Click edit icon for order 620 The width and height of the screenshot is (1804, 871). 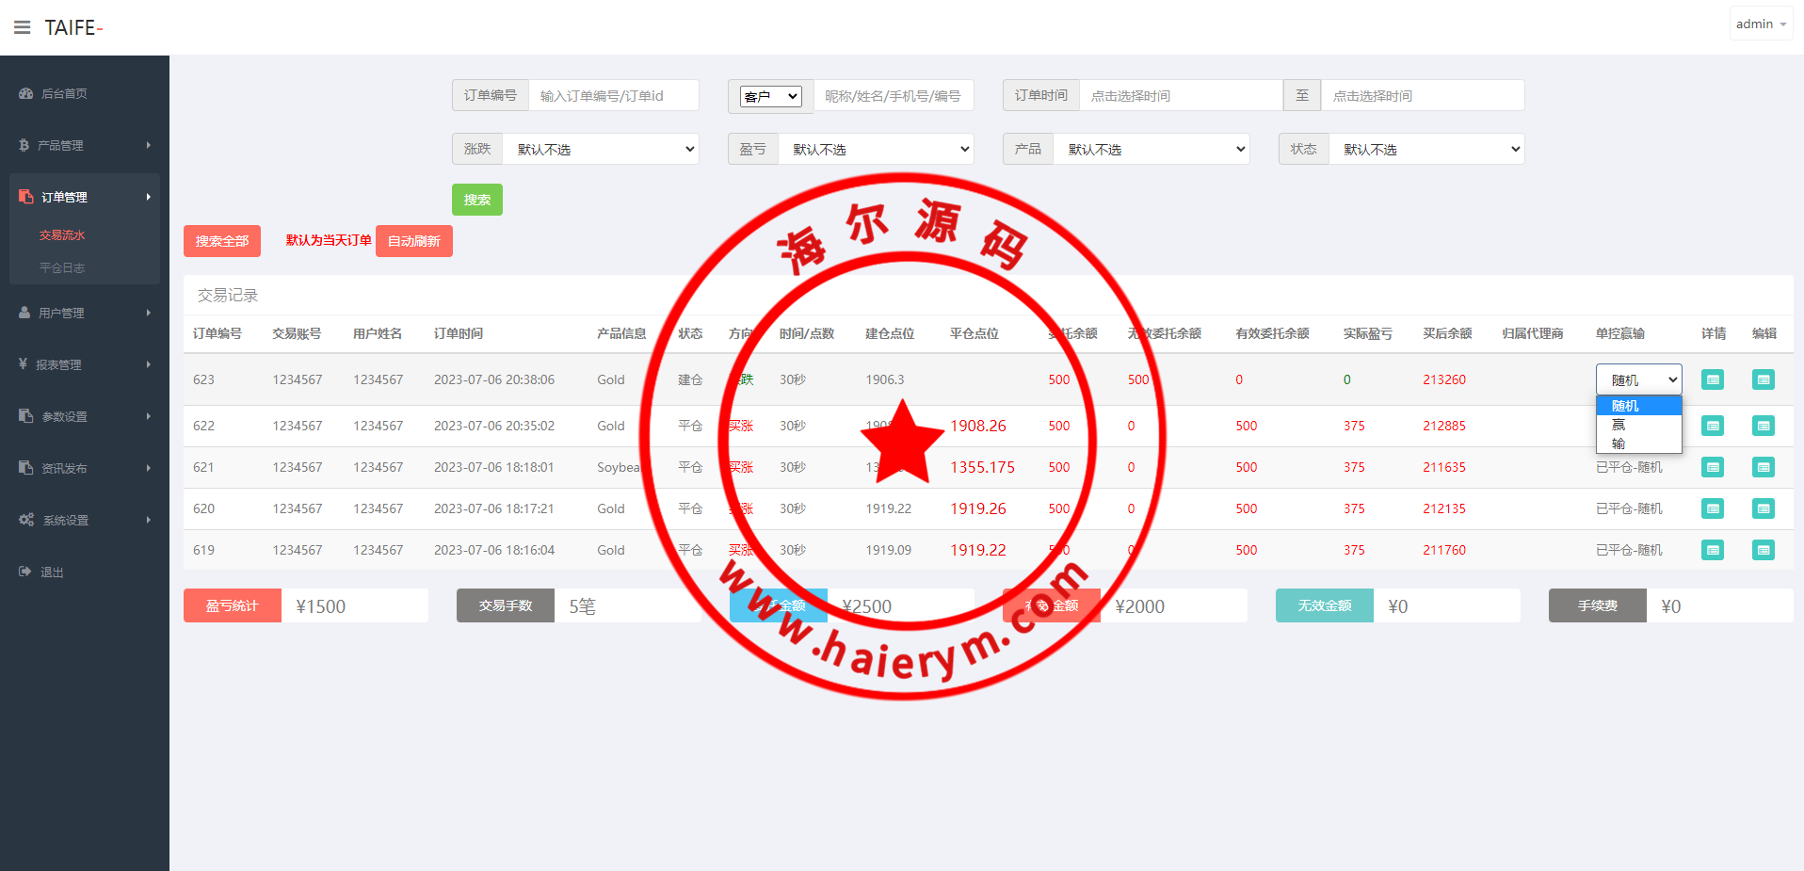(x=1763, y=508)
